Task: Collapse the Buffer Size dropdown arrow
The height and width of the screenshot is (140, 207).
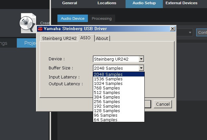Action: click(141, 68)
